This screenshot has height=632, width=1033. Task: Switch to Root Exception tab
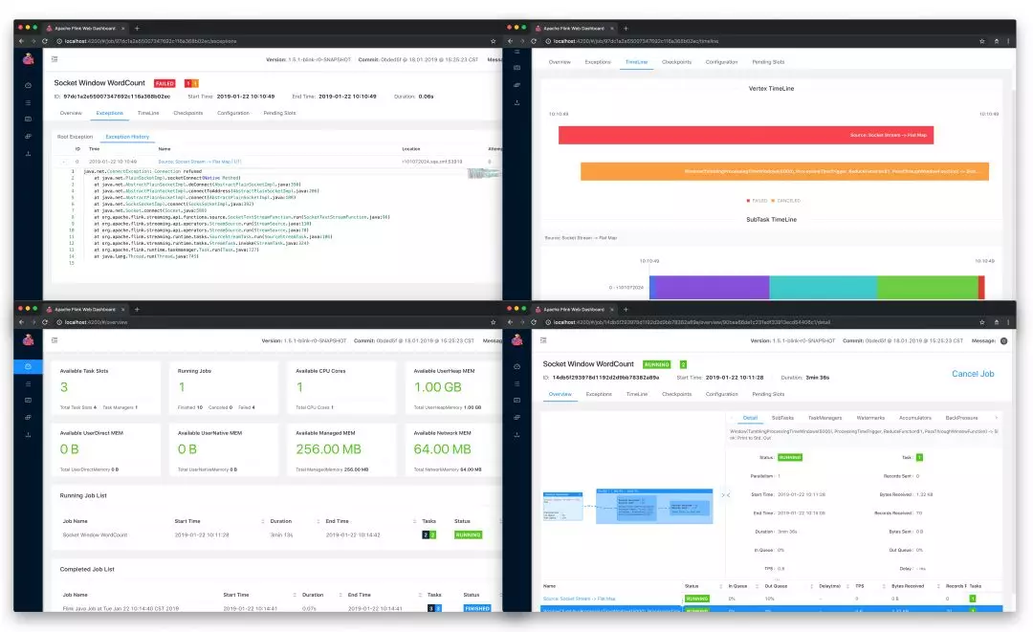(x=75, y=137)
